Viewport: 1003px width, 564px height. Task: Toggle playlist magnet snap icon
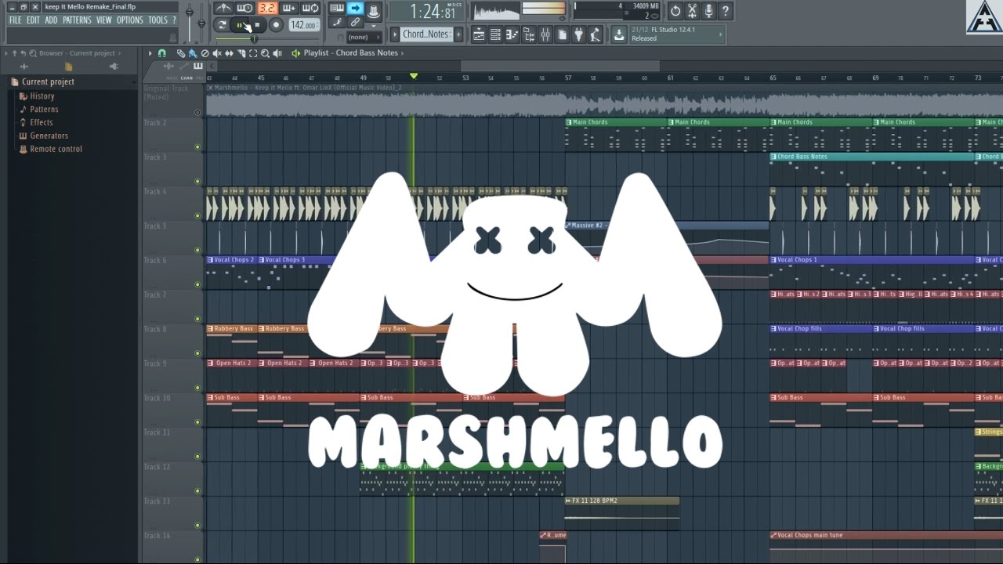click(162, 53)
